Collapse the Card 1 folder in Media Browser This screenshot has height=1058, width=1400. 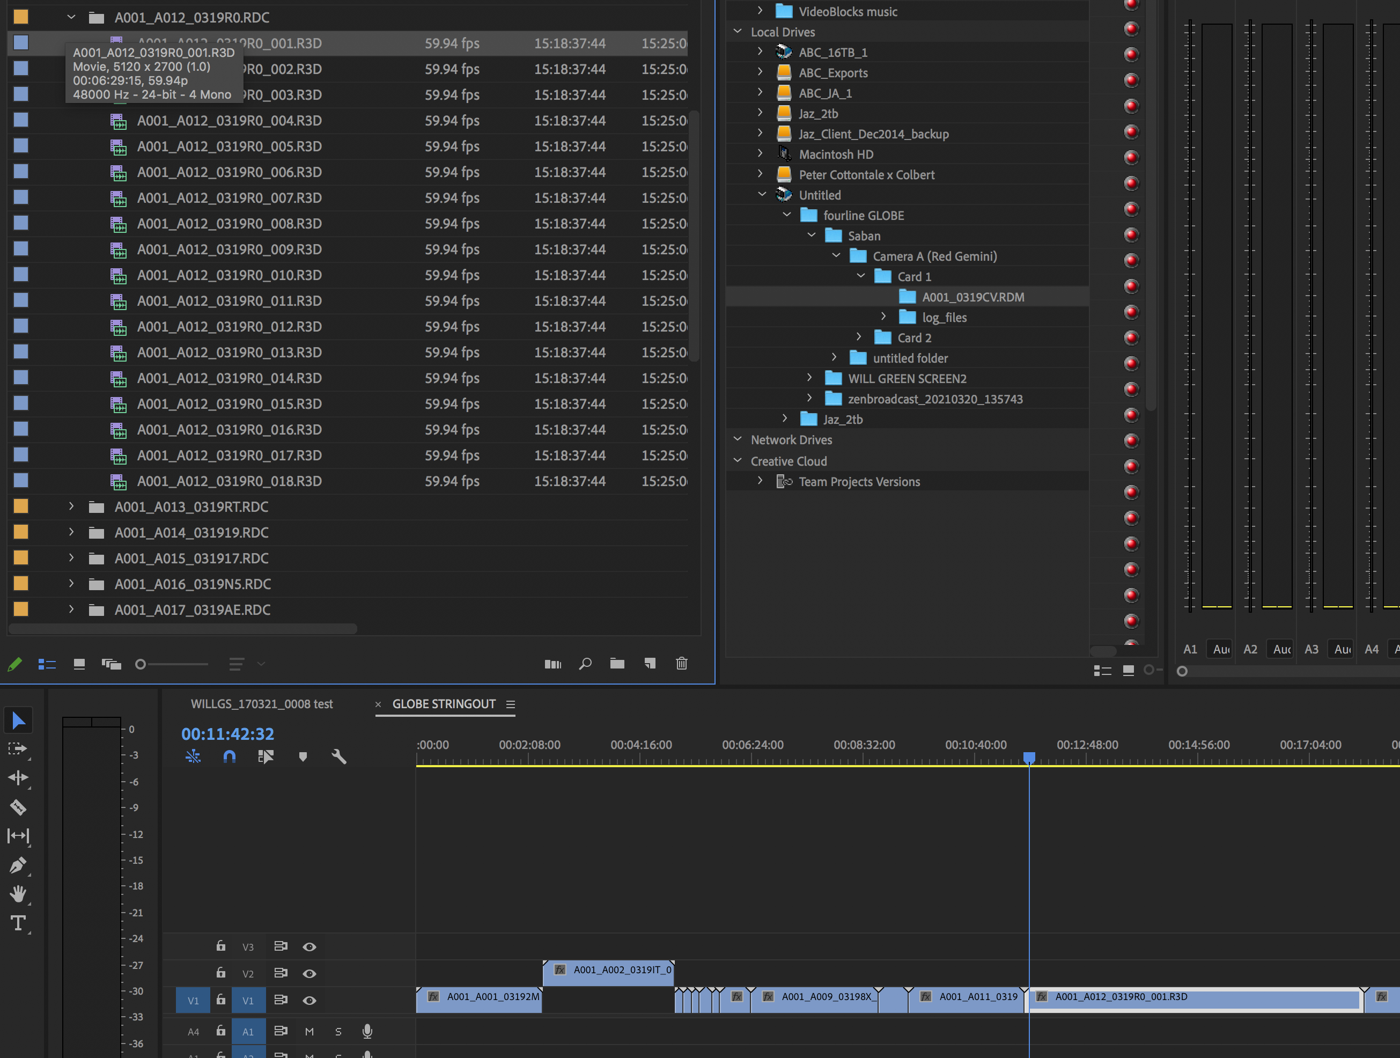(x=860, y=276)
